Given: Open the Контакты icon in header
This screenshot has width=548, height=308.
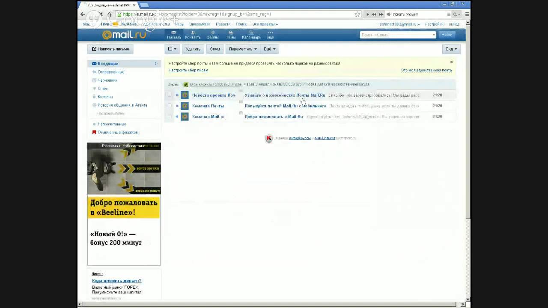Looking at the screenshot, I should tap(193, 35).
